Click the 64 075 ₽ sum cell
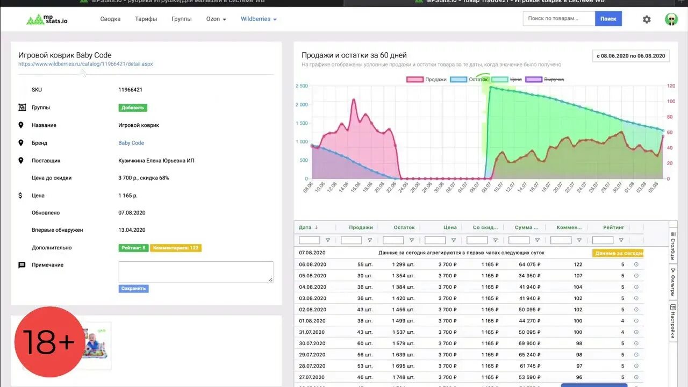Screen dimensions: 688x387 530,264
